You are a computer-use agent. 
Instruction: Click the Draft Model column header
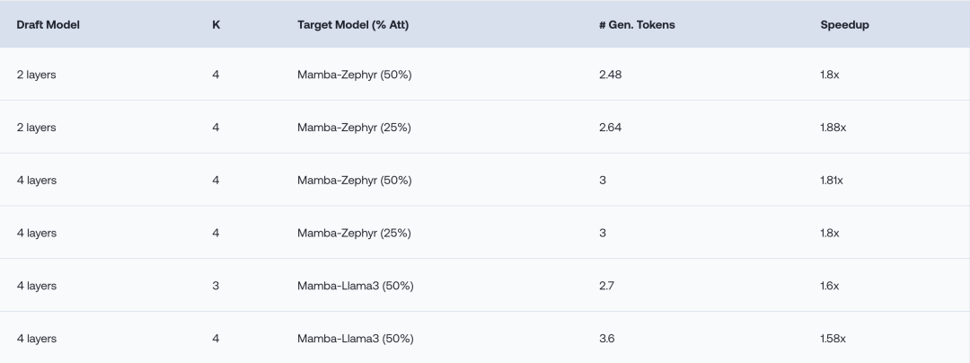coord(48,25)
